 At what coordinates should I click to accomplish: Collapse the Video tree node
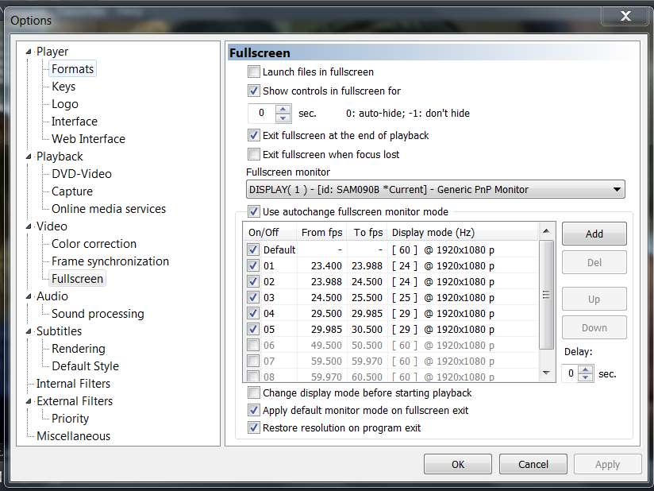[x=29, y=226]
